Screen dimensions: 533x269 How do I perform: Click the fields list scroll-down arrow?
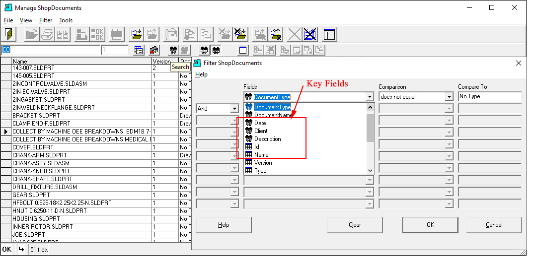pos(370,171)
